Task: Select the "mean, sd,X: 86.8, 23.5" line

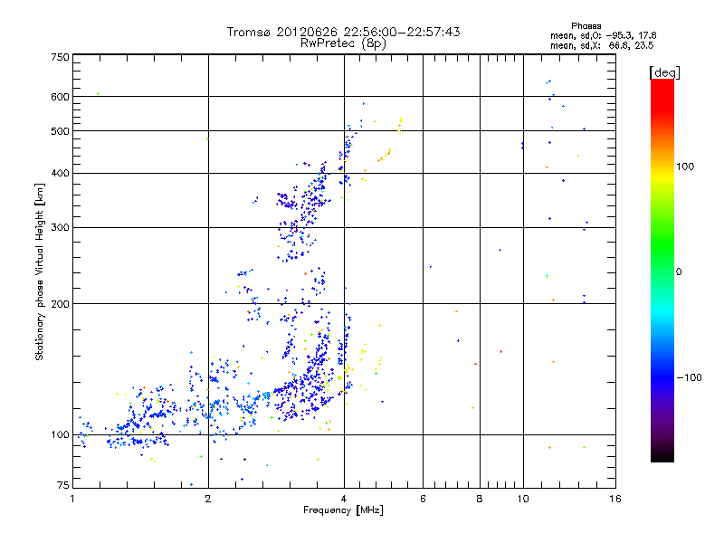Action: pos(602,45)
